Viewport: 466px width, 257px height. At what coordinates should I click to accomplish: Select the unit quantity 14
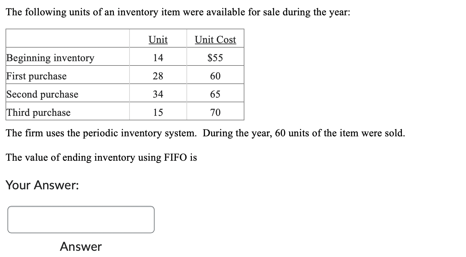click(158, 58)
